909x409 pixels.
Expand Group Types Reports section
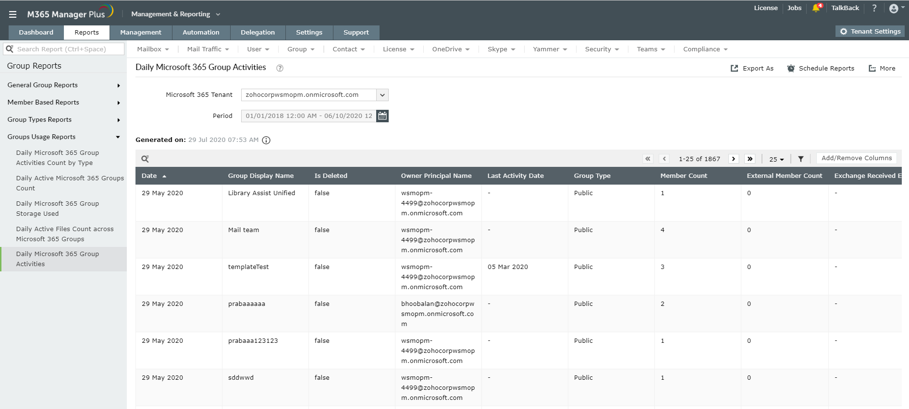click(63, 120)
